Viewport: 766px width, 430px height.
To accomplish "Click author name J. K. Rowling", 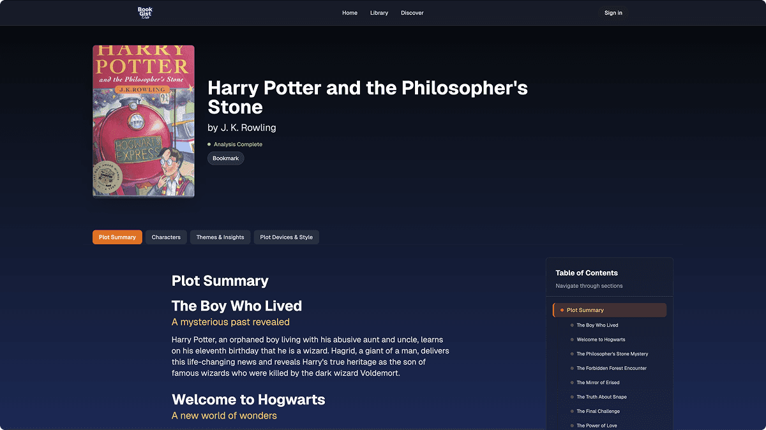I will pyautogui.click(x=248, y=128).
